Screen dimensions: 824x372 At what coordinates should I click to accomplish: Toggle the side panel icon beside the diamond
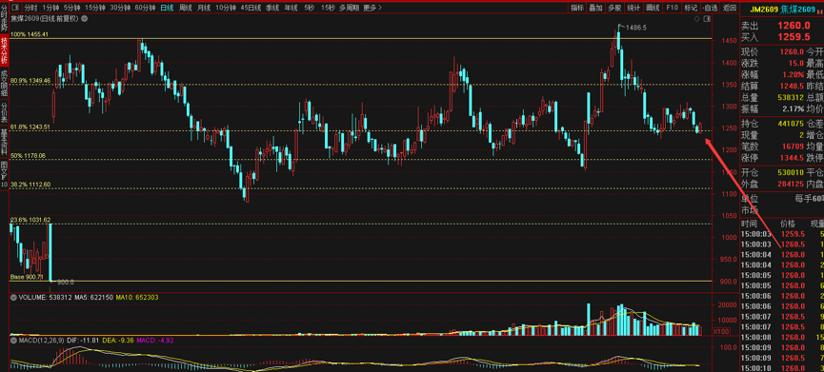point(706,19)
